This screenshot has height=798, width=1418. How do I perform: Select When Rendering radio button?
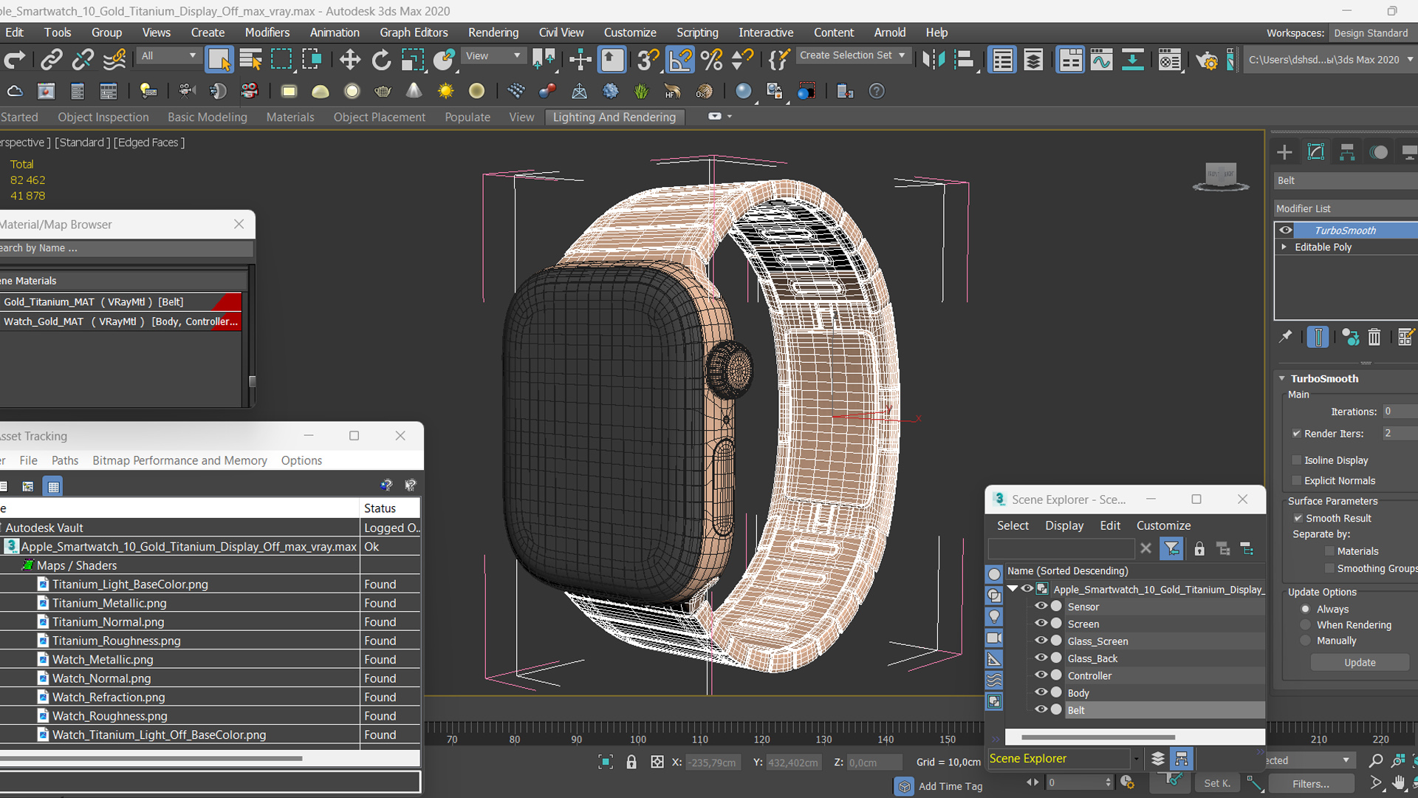coord(1305,625)
